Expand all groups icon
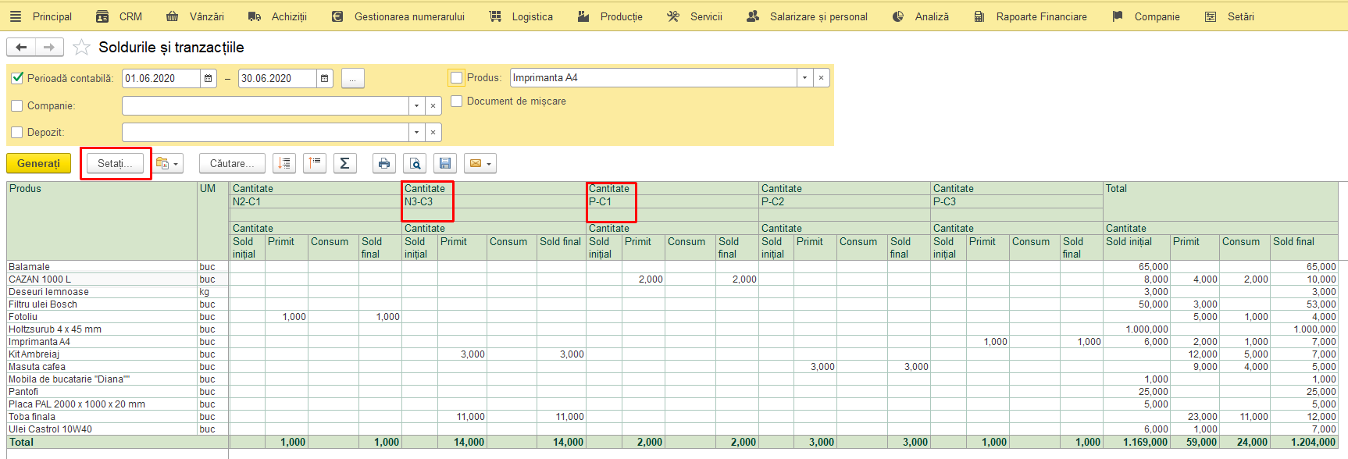The height and width of the screenshot is (459, 1348). tap(284, 163)
